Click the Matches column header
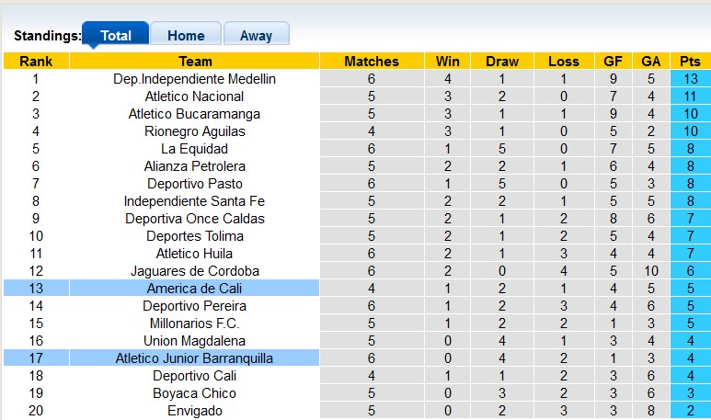 click(x=372, y=62)
